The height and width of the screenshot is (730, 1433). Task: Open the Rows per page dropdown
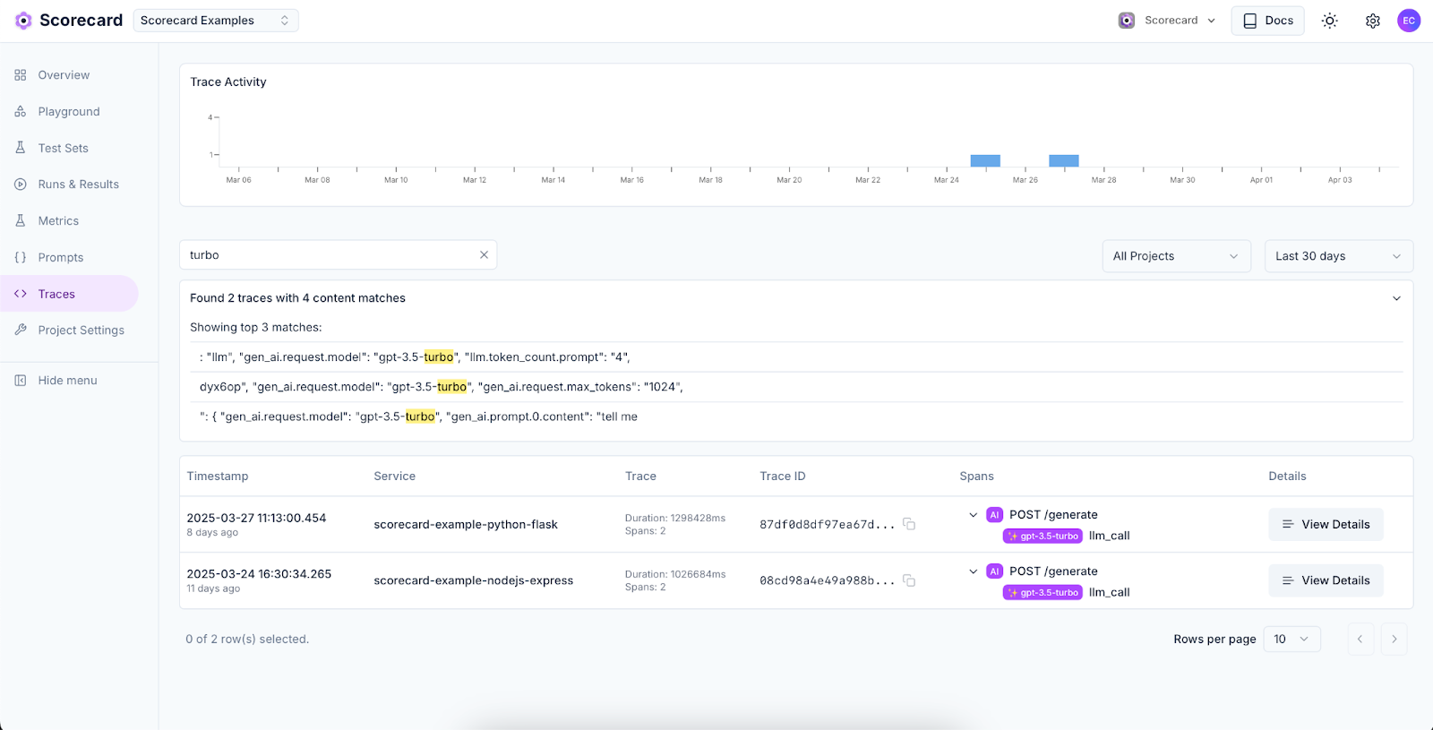tap(1291, 639)
